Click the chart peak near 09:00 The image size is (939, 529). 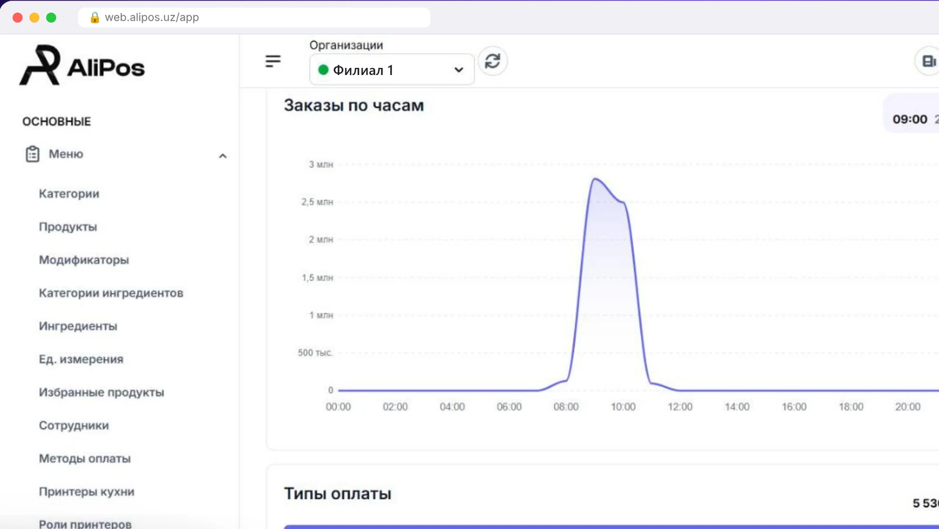pos(596,179)
